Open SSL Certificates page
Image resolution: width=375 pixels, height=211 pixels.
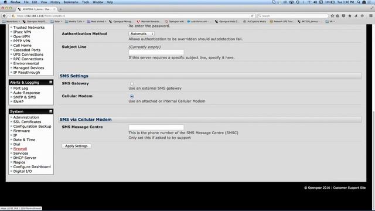(x=28, y=122)
